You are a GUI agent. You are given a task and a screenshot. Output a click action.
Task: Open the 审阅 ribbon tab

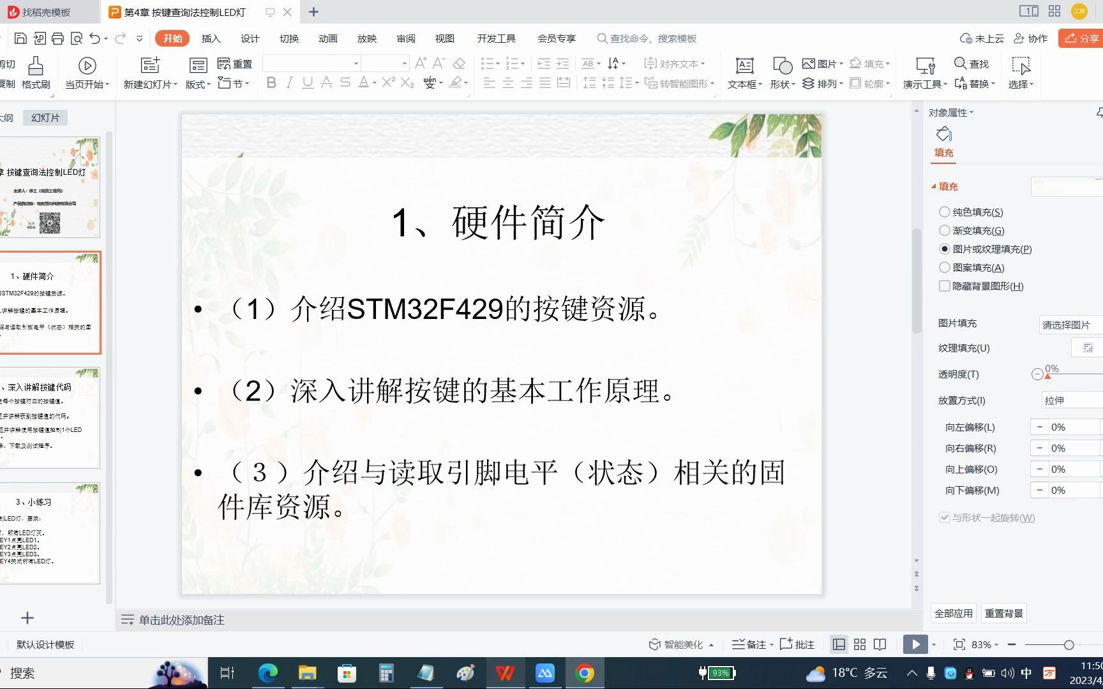click(x=406, y=38)
